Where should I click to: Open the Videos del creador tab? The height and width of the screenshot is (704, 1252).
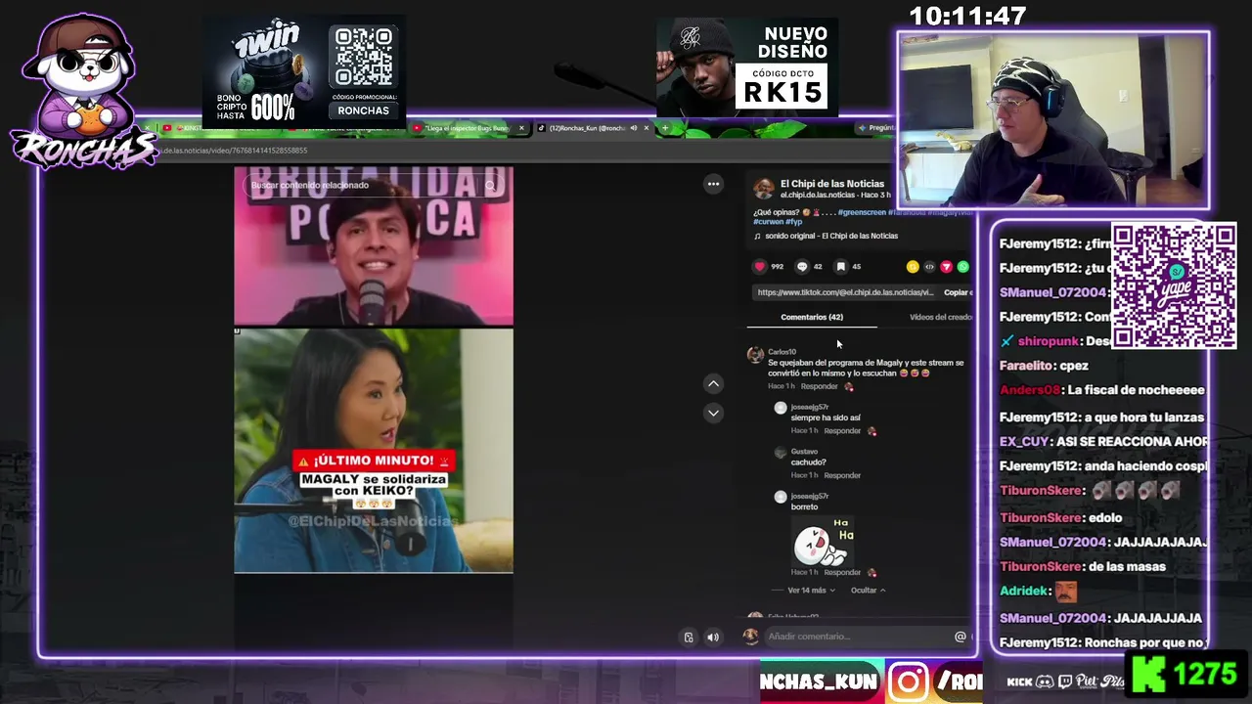click(941, 317)
